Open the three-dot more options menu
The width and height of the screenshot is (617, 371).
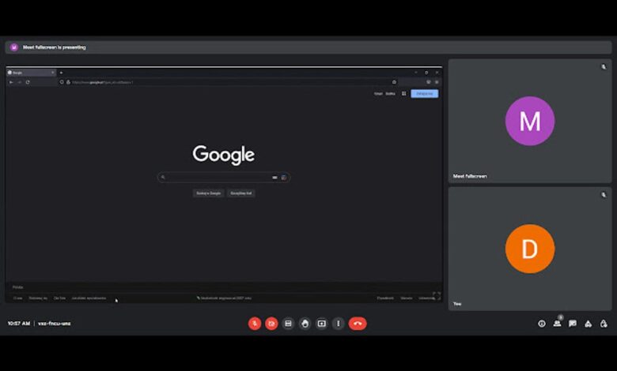tap(338, 323)
